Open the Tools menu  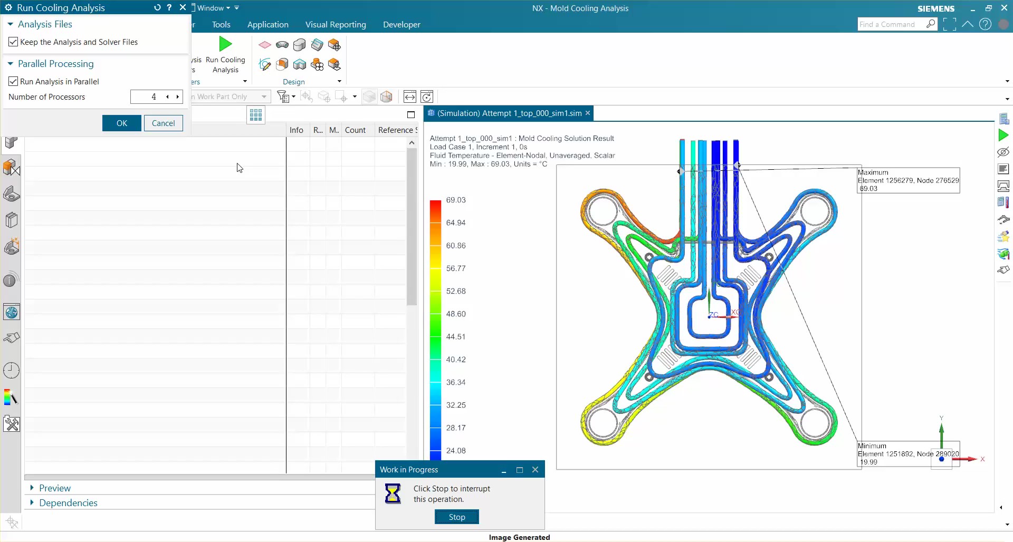click(x=221, y=24)
